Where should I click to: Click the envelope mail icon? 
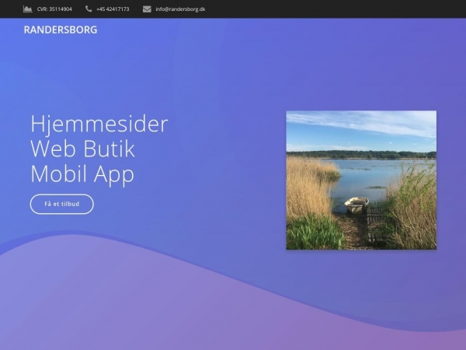[147, 9]
